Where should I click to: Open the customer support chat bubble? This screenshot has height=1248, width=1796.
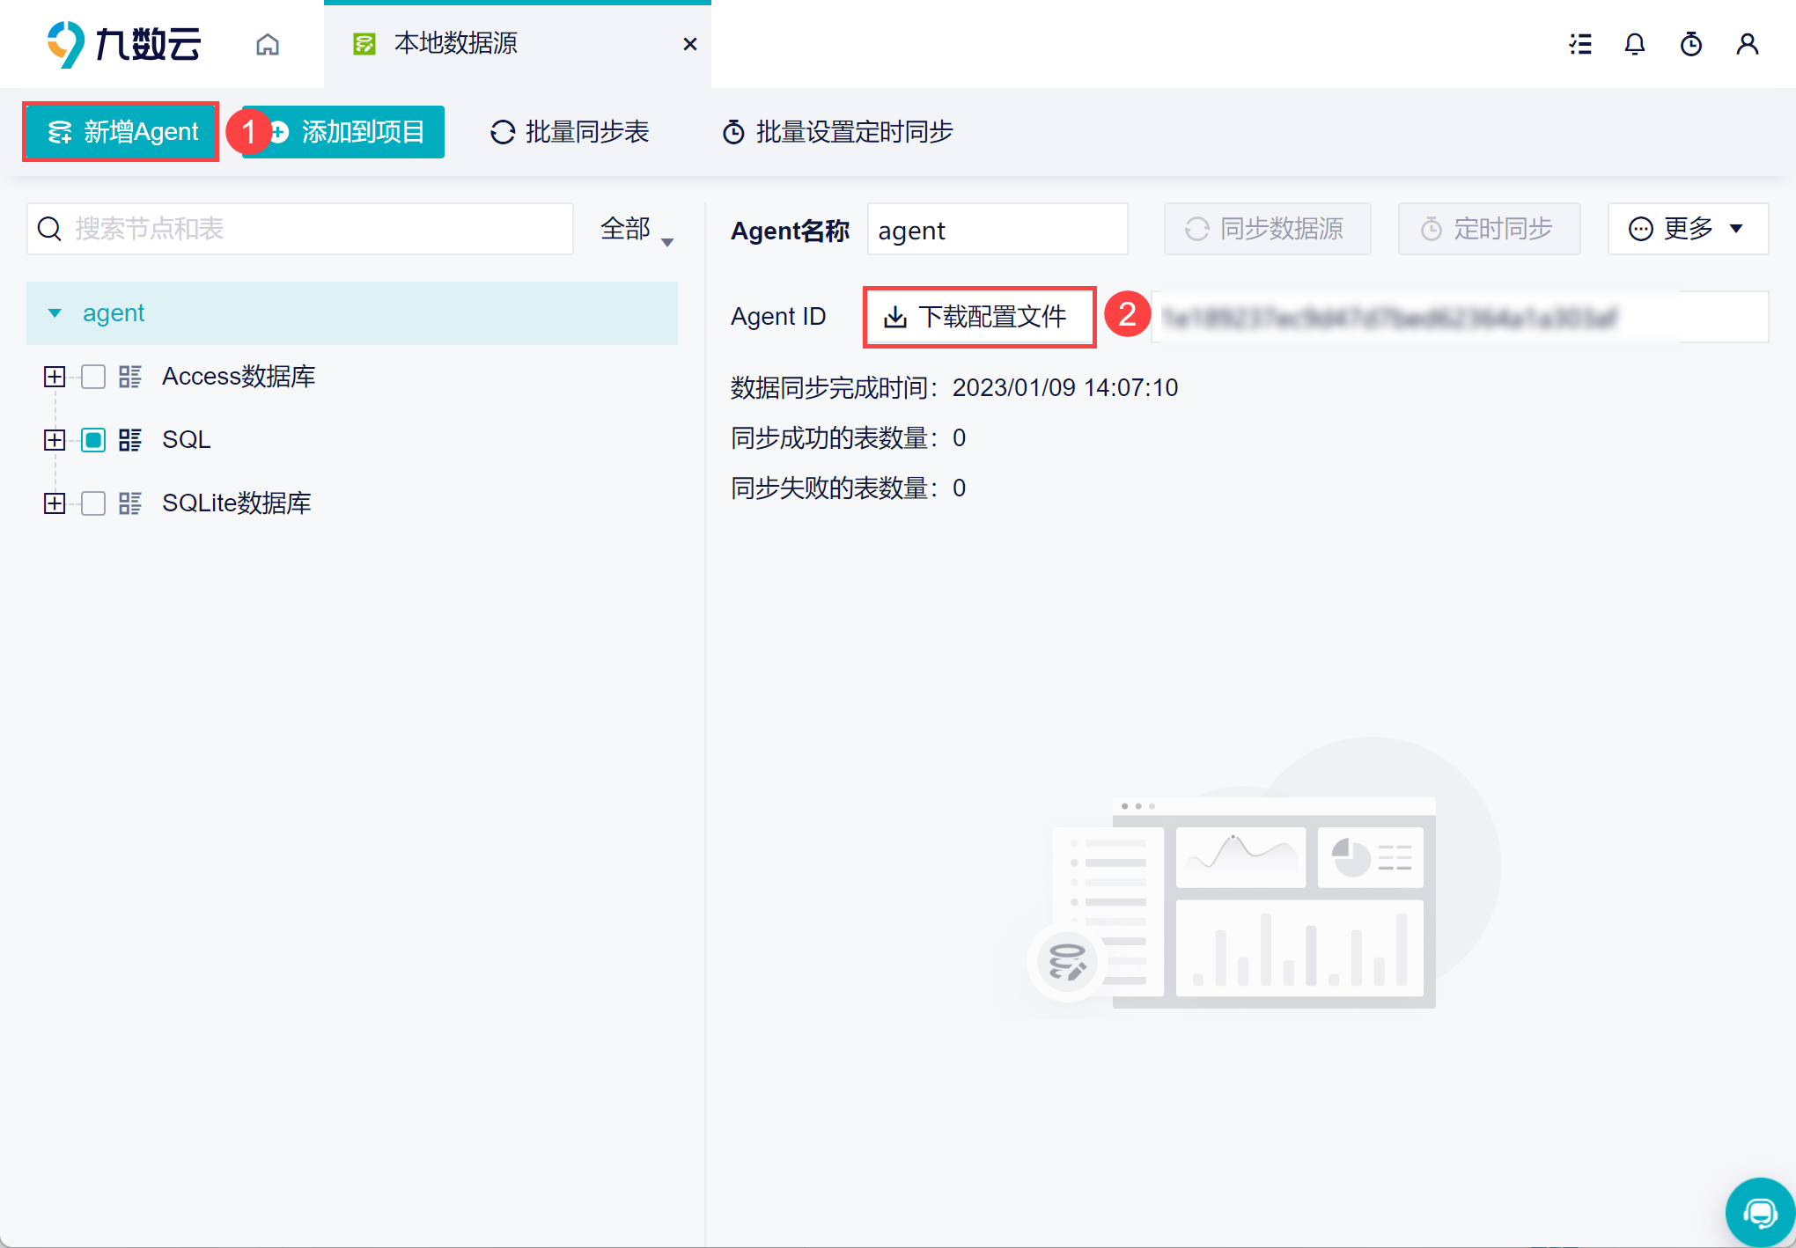[x=1759, y=1213]
